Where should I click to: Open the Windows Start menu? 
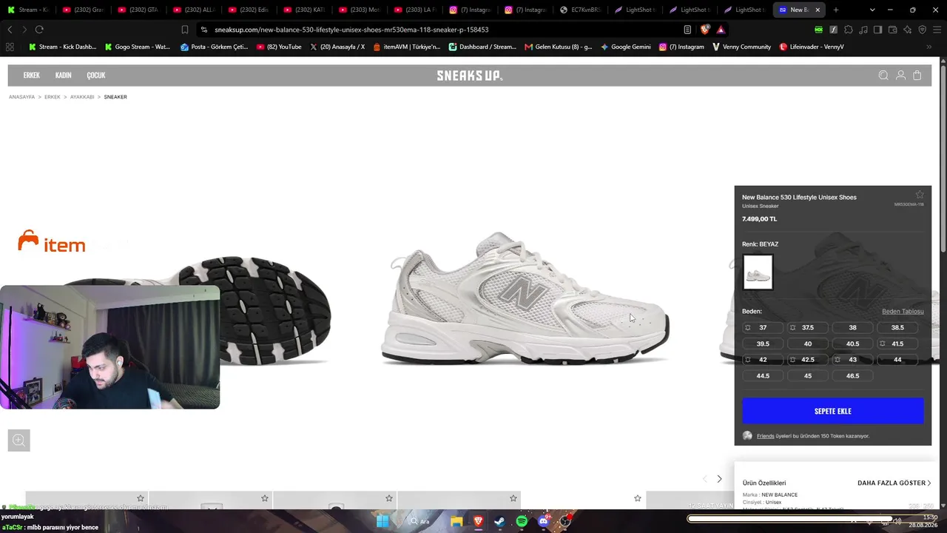(x=382, y=521)
